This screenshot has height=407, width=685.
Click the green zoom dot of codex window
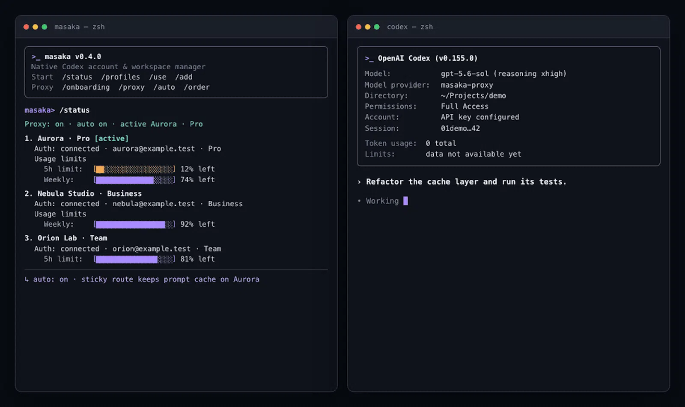click(x=377, y=27)
